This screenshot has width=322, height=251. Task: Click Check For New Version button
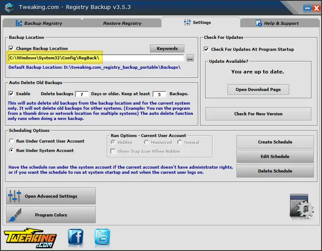click(x=258, y=114)
